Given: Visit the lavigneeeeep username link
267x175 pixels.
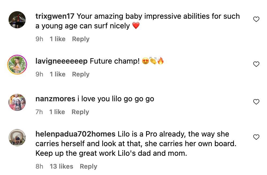Looking at the screenshot, I should [61, 61].
